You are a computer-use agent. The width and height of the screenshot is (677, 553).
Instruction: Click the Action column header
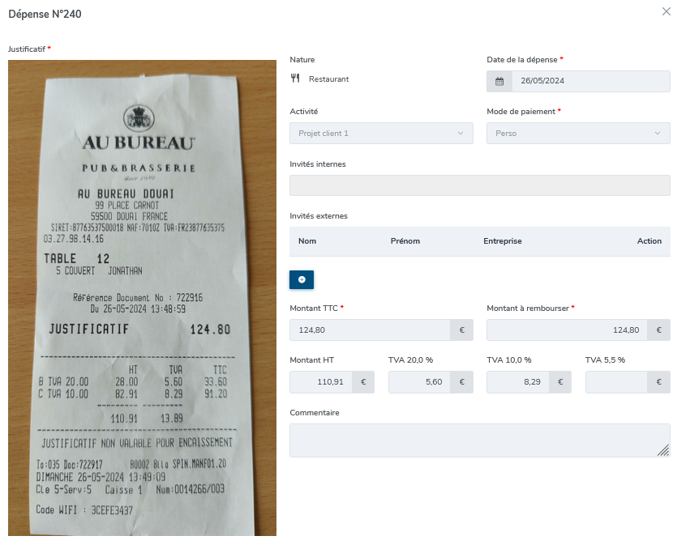[x=649, y=241]
